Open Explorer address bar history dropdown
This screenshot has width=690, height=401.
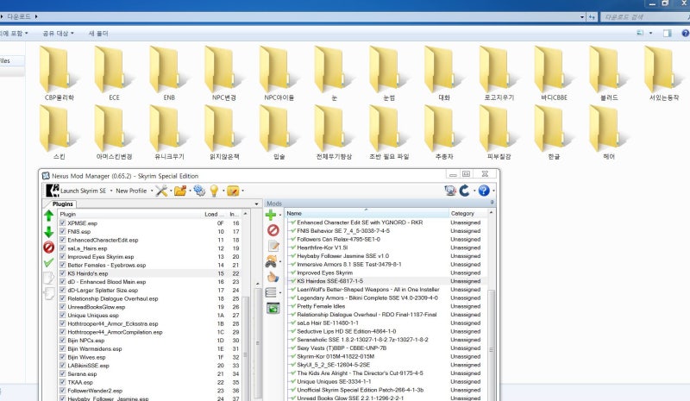581,16
